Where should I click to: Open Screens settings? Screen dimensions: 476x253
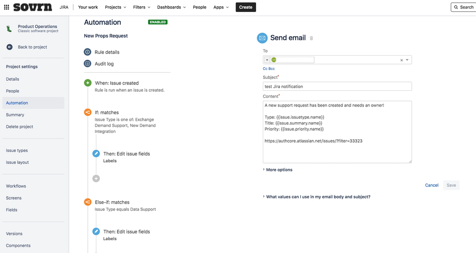14,198
